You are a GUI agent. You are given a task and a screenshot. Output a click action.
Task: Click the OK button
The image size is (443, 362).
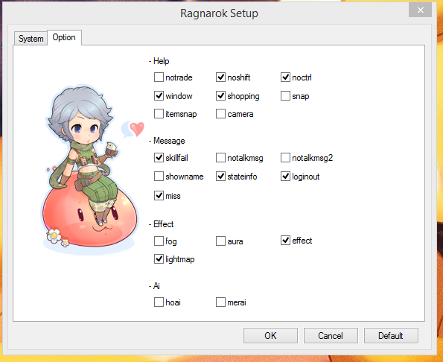pyautogui.click(x=270, y=336)
